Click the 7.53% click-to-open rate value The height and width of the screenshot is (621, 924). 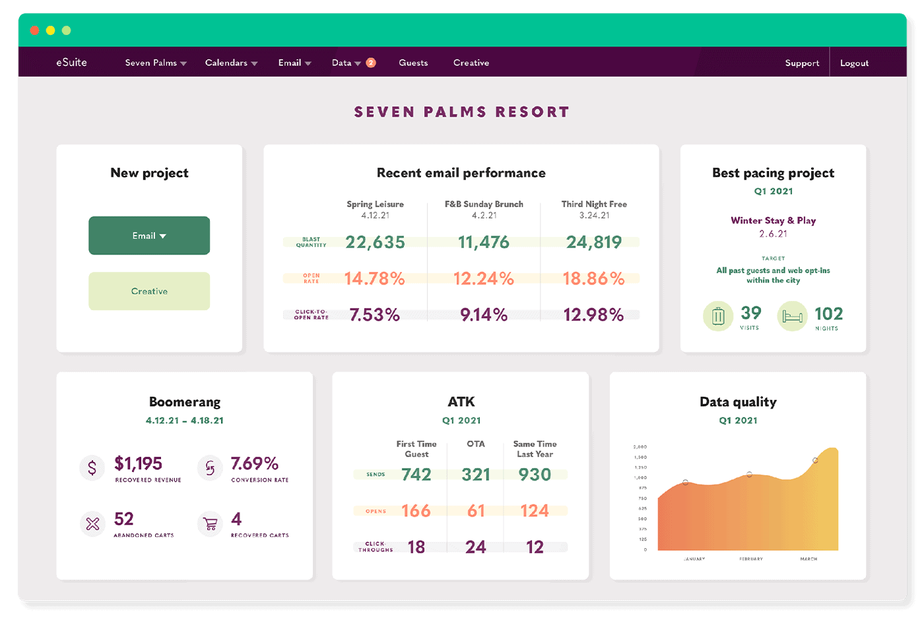tap(375, 315)
